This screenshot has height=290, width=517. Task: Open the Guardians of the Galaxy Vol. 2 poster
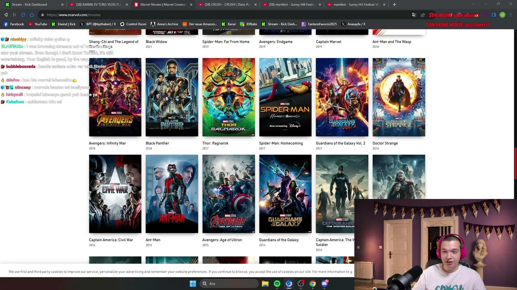[x=342, y=97]
